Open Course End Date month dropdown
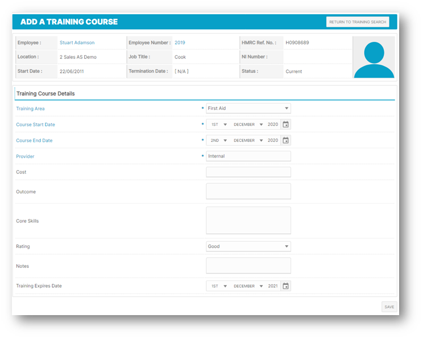 pos(248,140)
